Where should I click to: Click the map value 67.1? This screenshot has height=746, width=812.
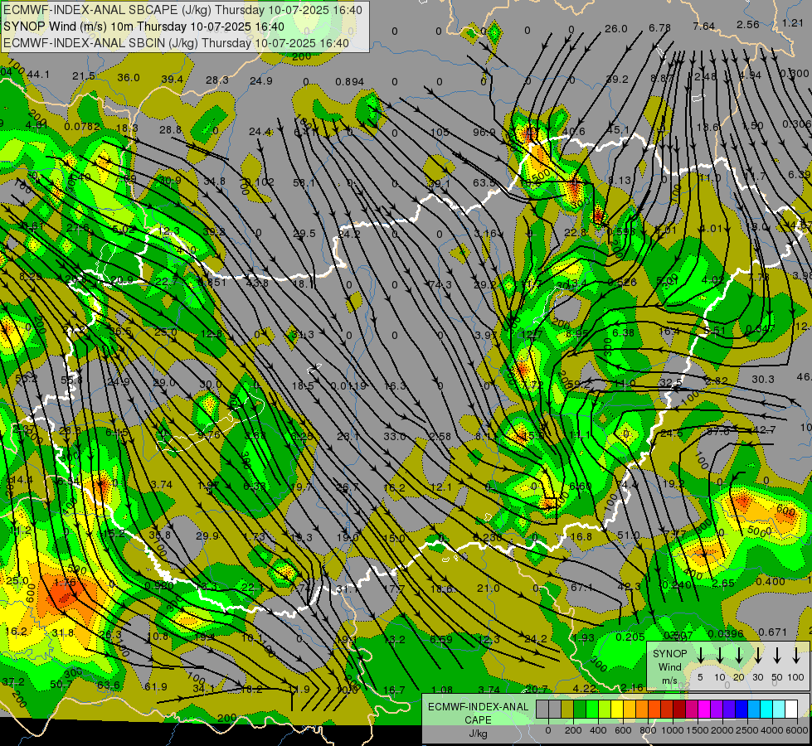click(581, 587)
